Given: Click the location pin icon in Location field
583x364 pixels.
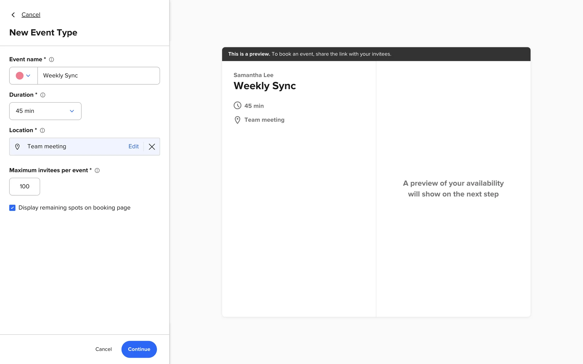Looking at the screenshot, I should click(17, 147).
